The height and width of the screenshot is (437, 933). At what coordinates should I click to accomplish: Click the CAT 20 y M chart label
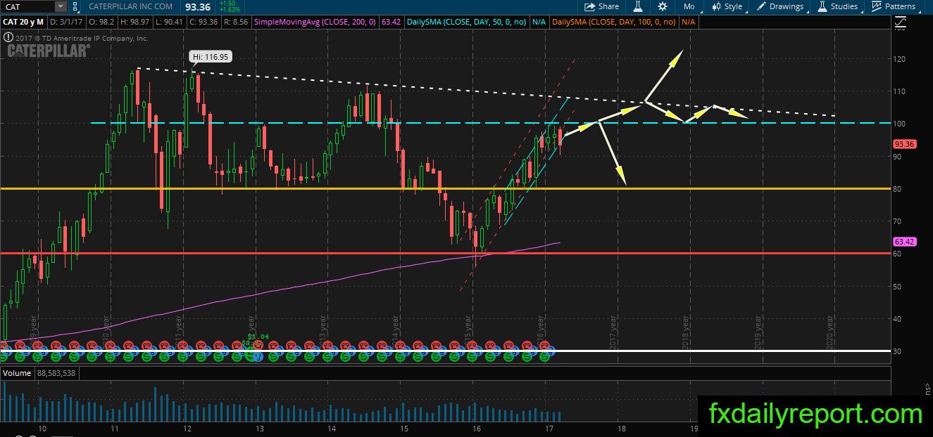click(24, 22)
